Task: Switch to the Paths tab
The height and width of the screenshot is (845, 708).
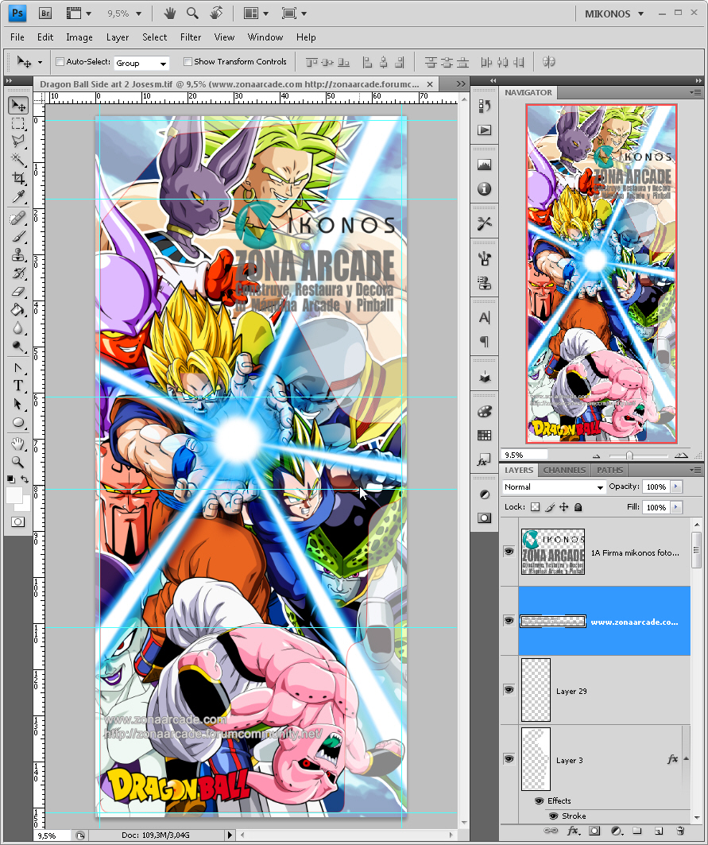Action: coord(609,470)
